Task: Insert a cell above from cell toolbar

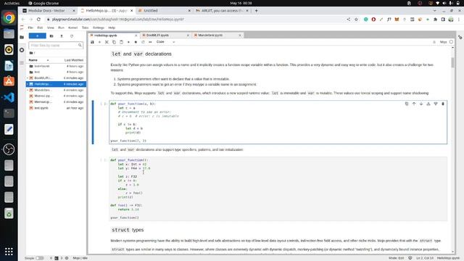Action: [x=428, y=104]
